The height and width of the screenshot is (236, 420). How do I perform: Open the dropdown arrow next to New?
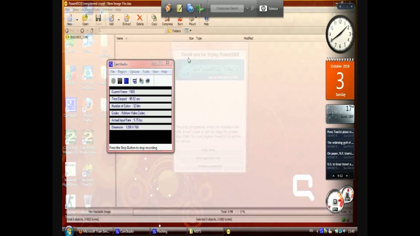[77, 20]
